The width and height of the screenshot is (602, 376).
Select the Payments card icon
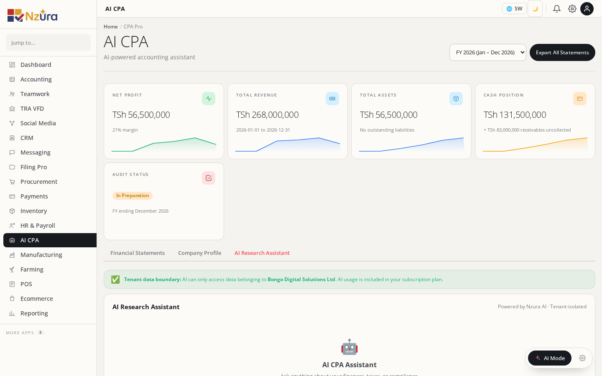pos(12,196)
